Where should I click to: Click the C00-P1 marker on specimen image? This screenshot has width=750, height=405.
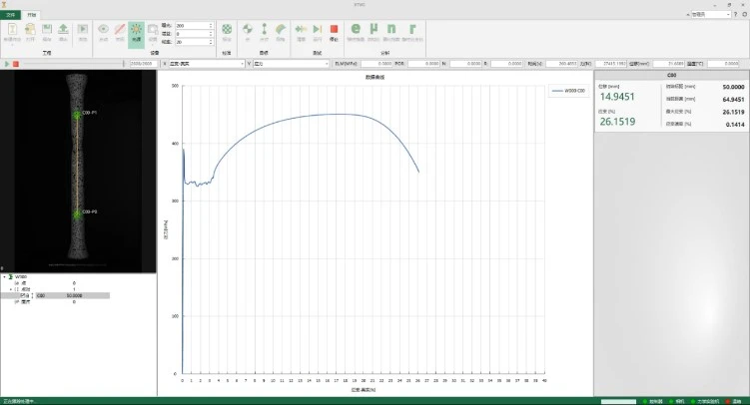point(77,115)
